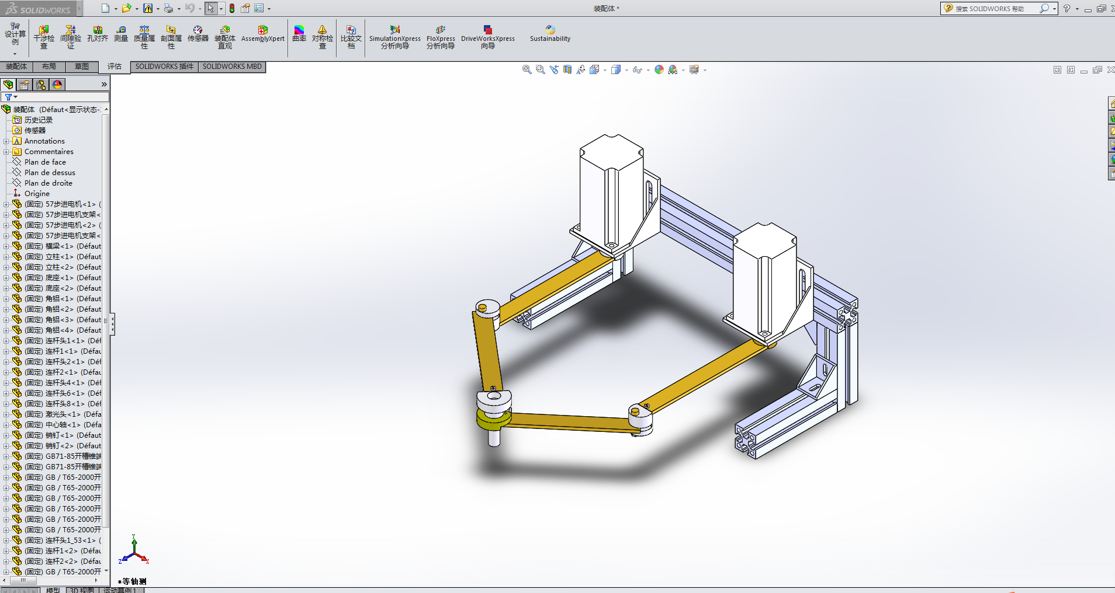The width and height of the screenshot is (1115, 593).
Task: Open the ConfigurationManager tab icon
Action: (x=41, y=85)
